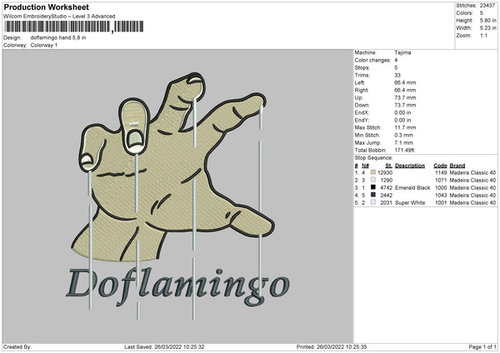Screen dimensions: 500x353
Task: Click the Super White color swatch
Action: click(x=373, y=202)
